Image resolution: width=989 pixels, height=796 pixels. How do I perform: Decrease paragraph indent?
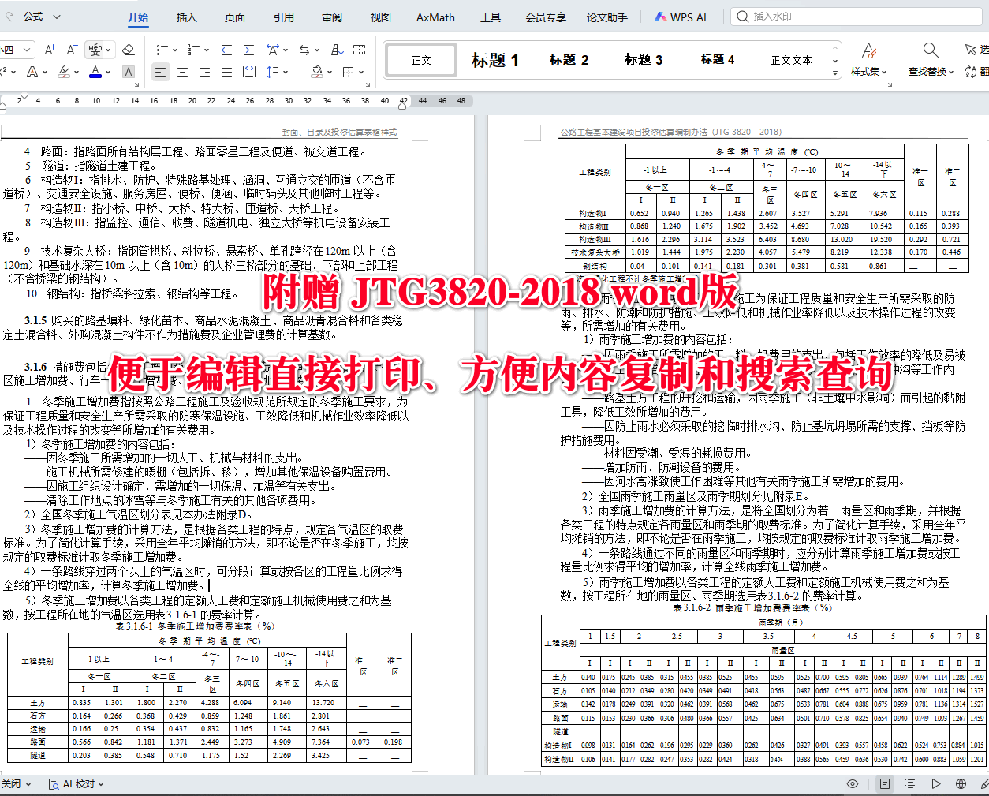227,50
